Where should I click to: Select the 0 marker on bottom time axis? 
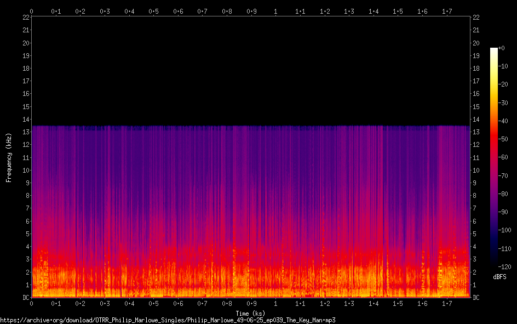coord(32,304)
